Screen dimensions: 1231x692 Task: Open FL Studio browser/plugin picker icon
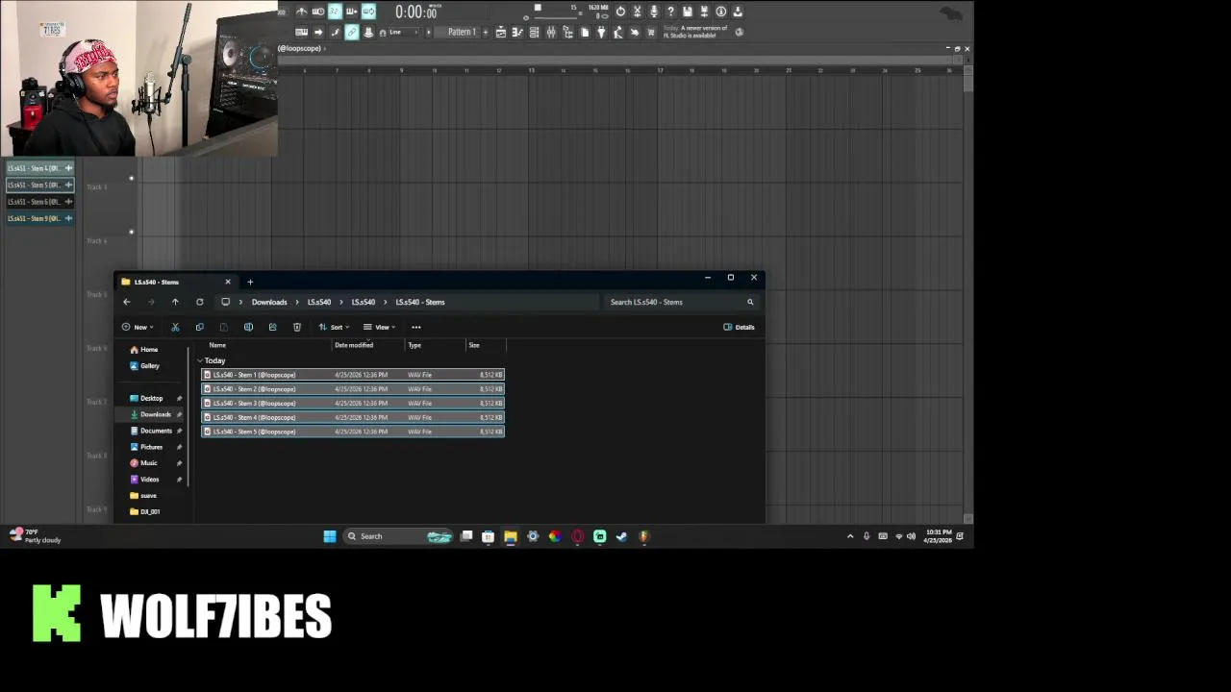point(568,32)
